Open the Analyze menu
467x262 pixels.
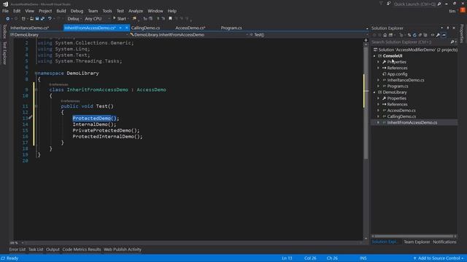coord(136,11)
